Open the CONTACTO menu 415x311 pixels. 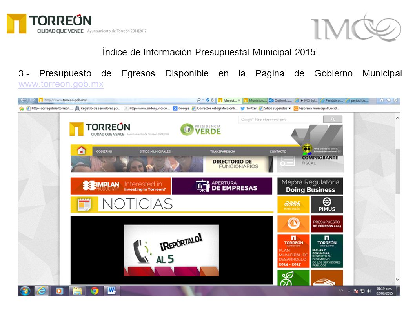tap(278, 151)
